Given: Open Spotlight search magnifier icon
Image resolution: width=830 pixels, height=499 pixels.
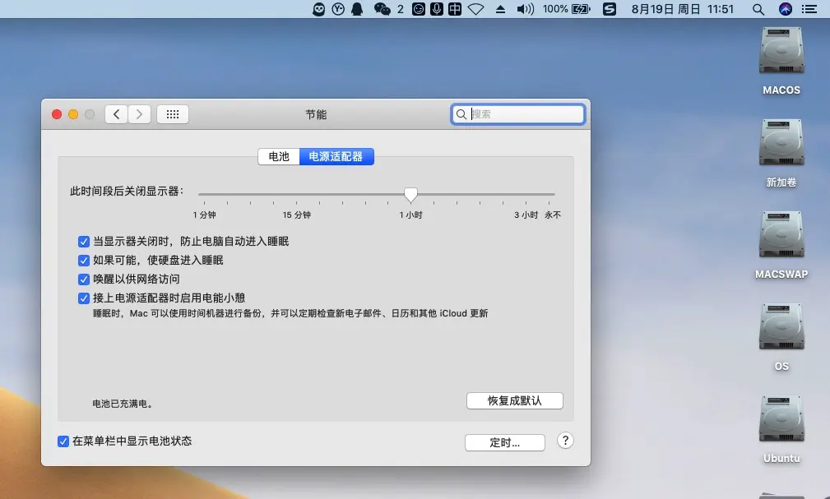Looking at the screenshot, I should (758, 9).
